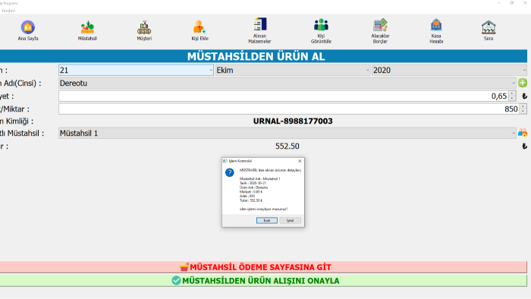This screenshot has width=531, height=299.
Task: Click the URNAL-8988177003 product ID text
Action: pyautogui.click(x=293, y=121)
